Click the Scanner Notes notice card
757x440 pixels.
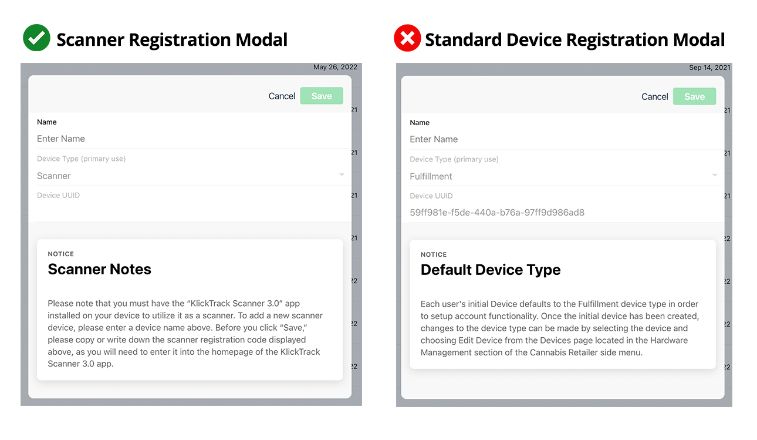click(190, 309)
